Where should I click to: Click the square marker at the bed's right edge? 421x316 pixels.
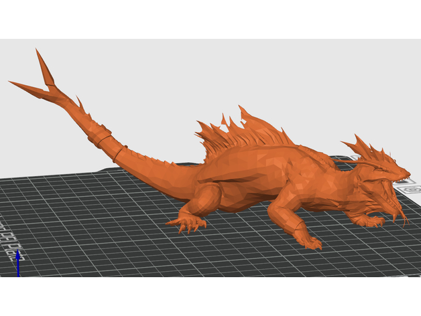[x=409, y=191]
